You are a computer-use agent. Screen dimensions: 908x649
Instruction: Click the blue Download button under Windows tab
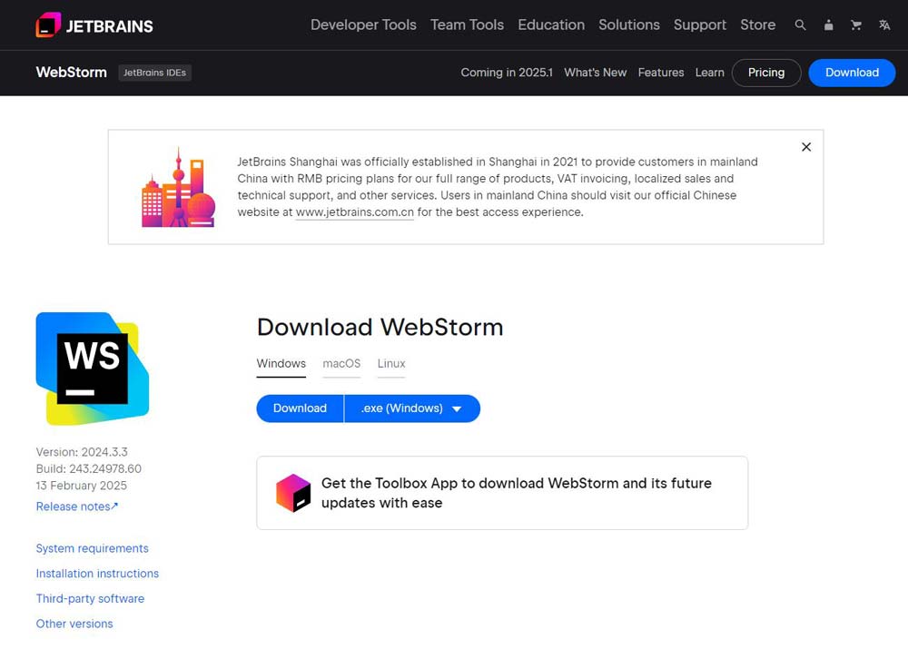pyautogui.click(x=300, y=408)
